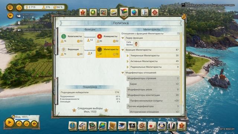Screen dimensions: 238x134
Task: Click the report problem notice at top right
Action: 208,5
